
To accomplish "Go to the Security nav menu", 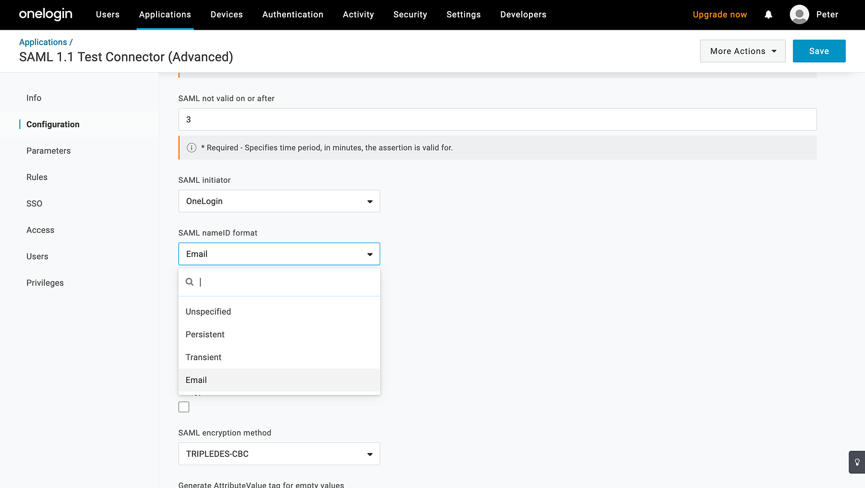I will pos(410,15).
